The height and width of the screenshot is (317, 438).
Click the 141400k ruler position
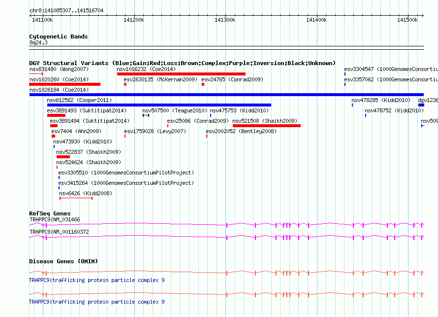[316, 20]
